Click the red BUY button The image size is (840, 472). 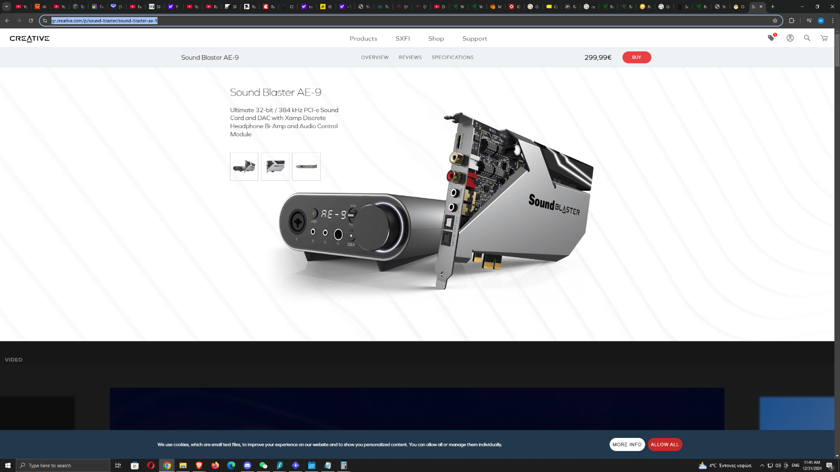[636, 57]
